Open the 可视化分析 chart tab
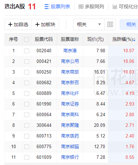This screenshot has width=138, height=165. (x=125, y=7)
